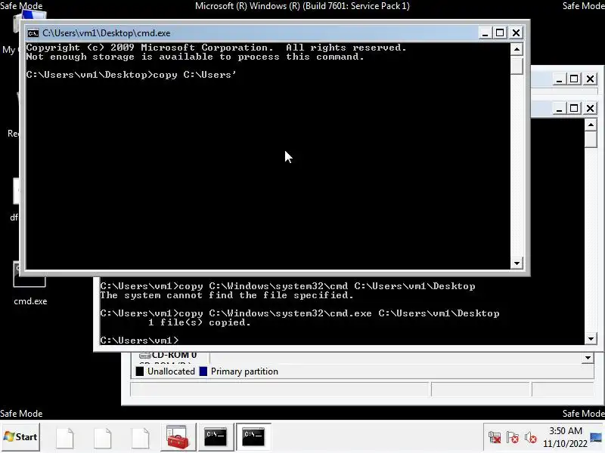Click cmd.exe window system menu icon
Image resolution: width=605 pixels, height=453 pixels.
(33, 33)
